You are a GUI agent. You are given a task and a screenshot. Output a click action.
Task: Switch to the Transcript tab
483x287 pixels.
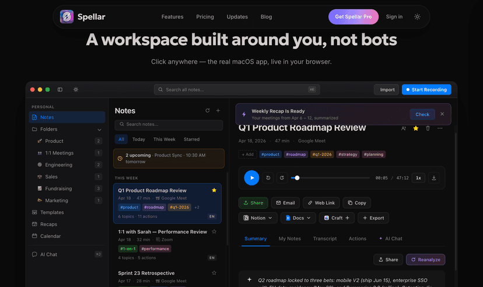(325, 239)
